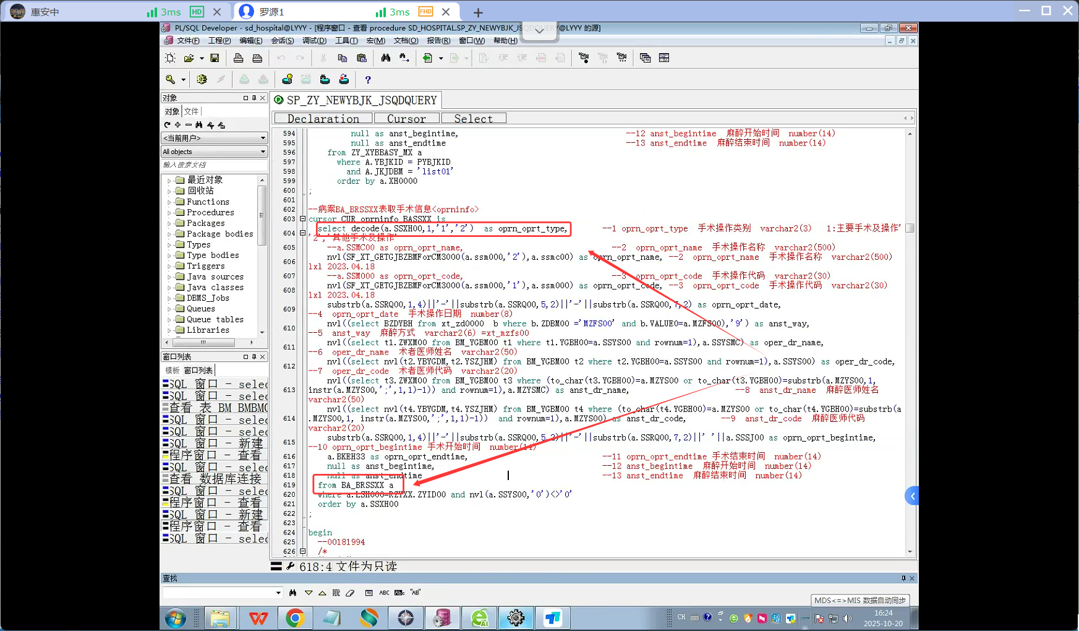The height and width of the screenshot is (631, 1079).
Task: Expand the Procedures tree folder
Action: coord(169,213)
